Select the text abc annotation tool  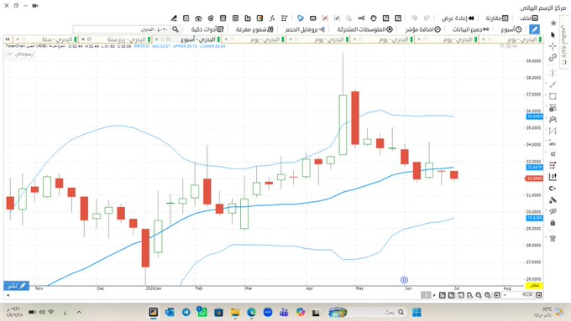tap(553, 142)
